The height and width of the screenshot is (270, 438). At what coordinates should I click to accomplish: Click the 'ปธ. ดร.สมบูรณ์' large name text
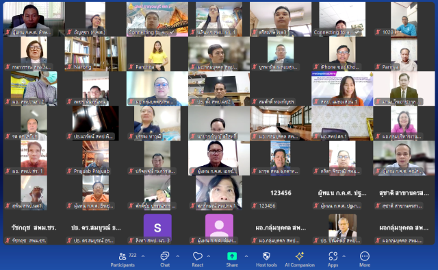[x=96, y=228]
